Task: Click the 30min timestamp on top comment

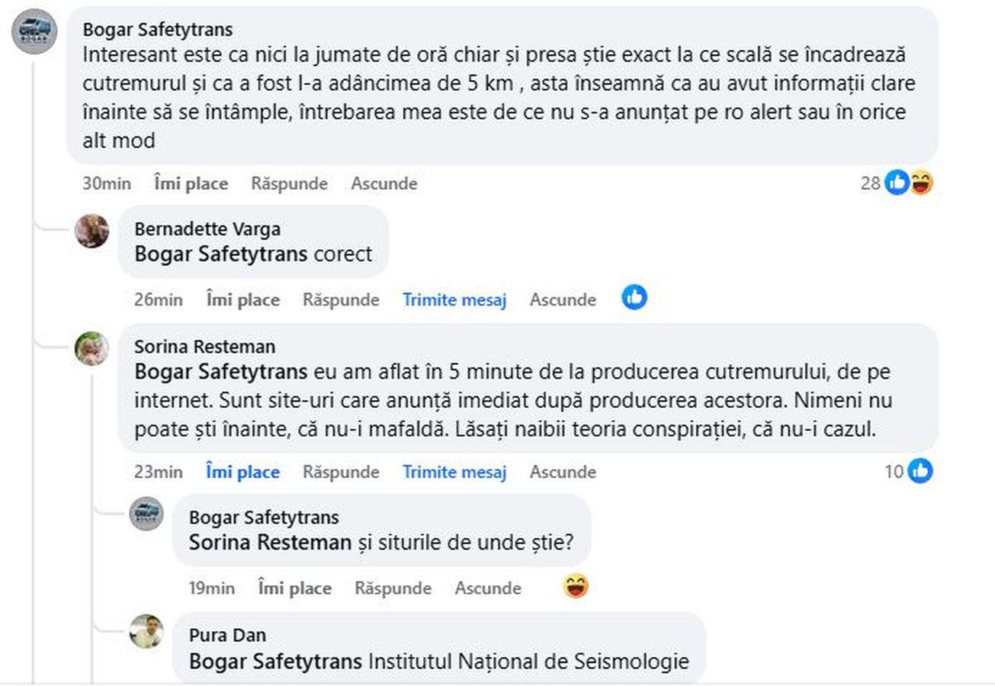Action: click(x=107, y=184)
